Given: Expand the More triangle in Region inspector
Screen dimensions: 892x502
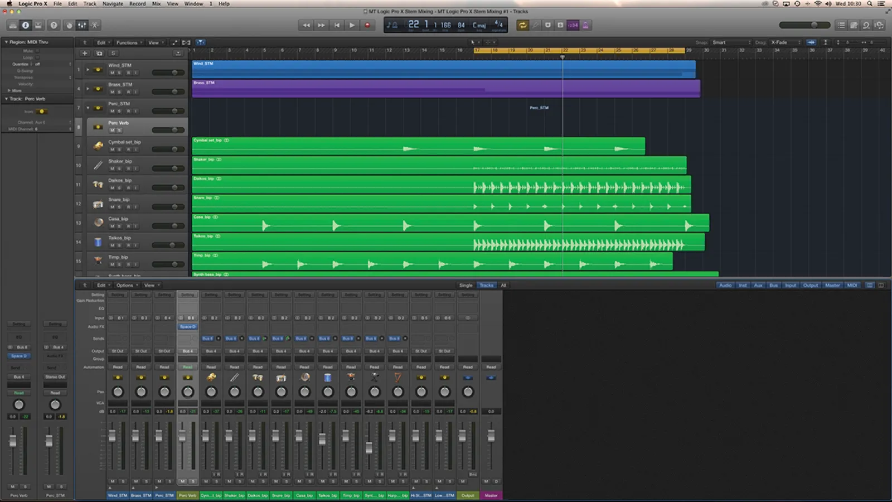Looking at the screenshot, I should 9,90.
